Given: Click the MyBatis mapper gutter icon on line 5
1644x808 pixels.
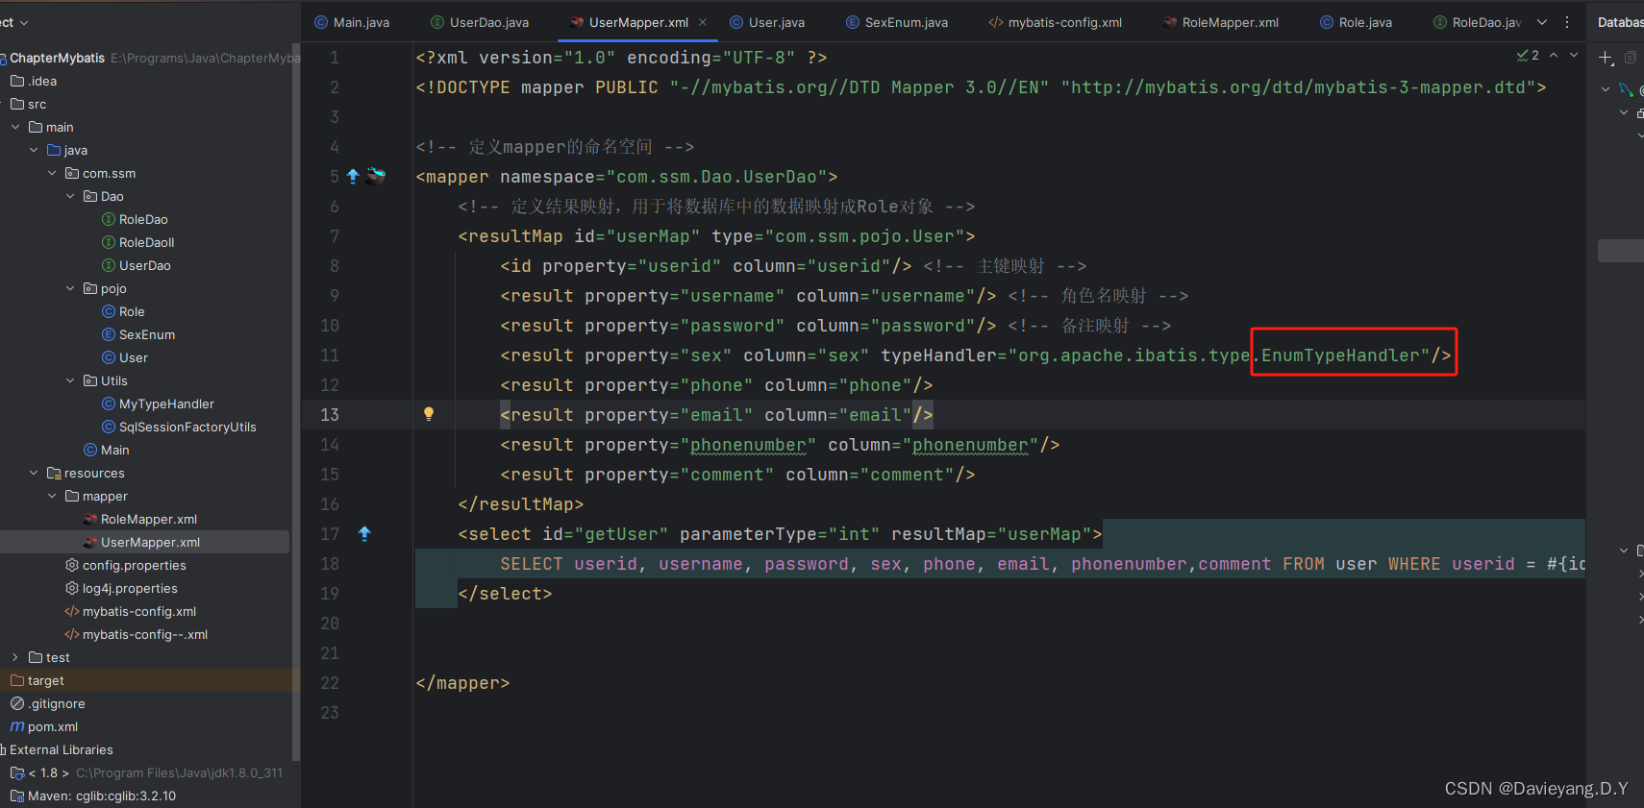Looking at the screenshot, I should [376, 176].
